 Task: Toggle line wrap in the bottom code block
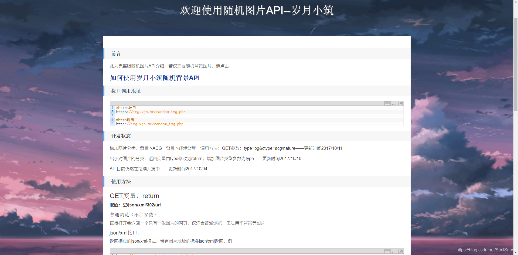tap(394, 251)
